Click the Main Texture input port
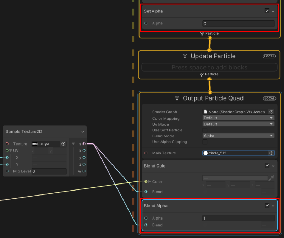This screenshot has height=238, width=284. point(146,153)
